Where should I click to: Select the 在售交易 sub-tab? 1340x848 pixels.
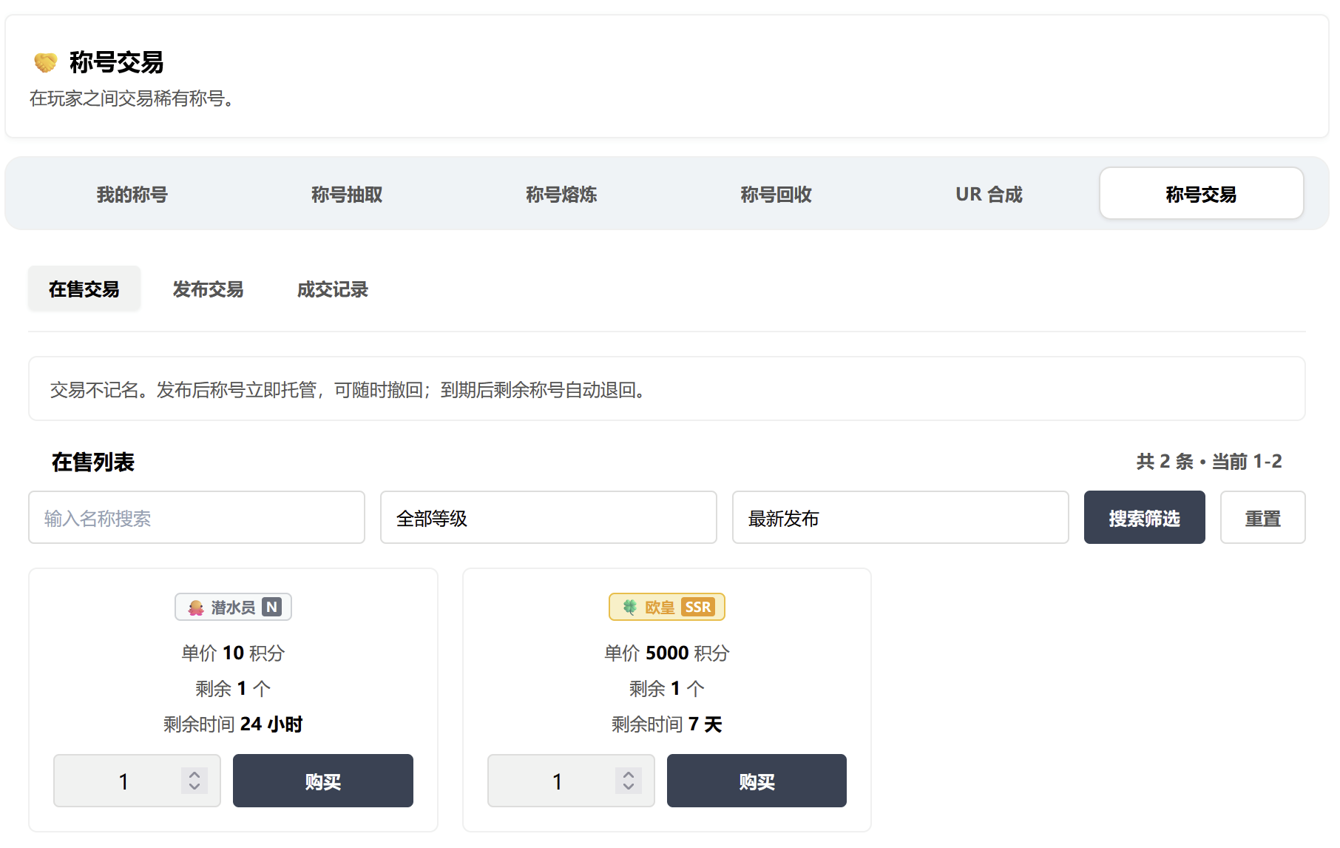(x=84, y=289)
